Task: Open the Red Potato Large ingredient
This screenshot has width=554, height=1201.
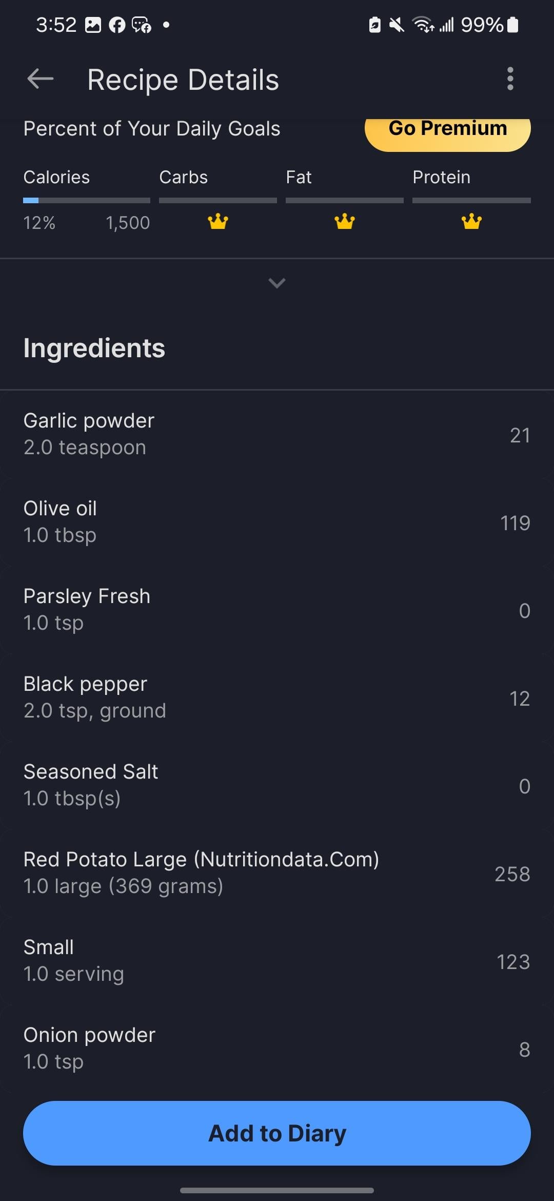Action: tap(277, 873)
